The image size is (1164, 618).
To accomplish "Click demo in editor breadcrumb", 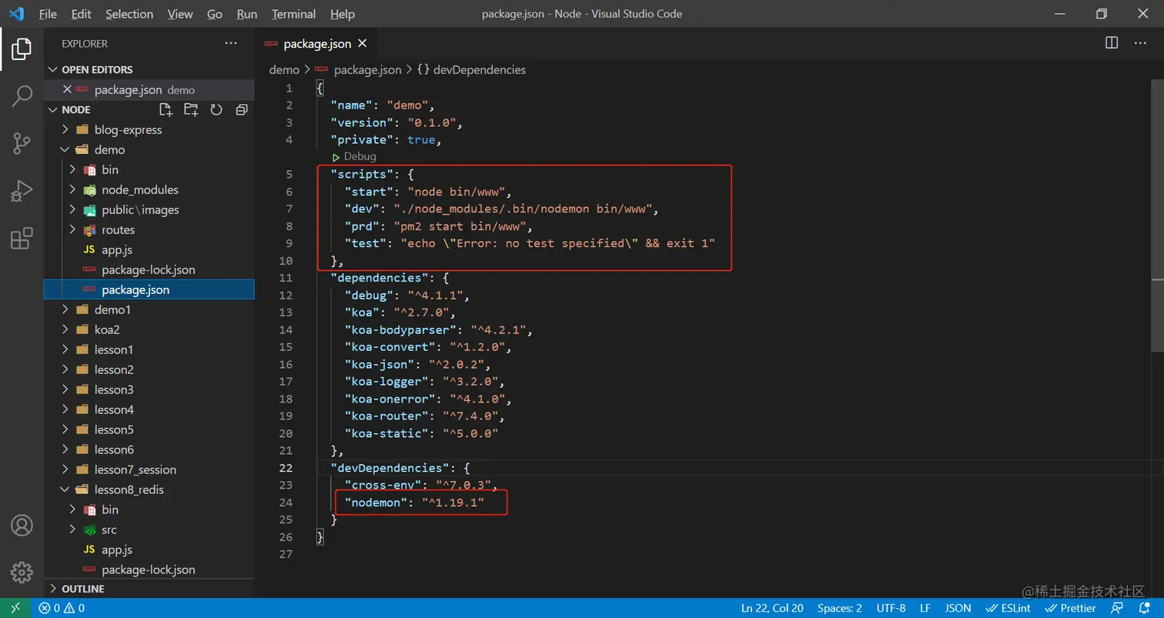I will [x=284, y=69].
